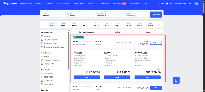
Task: Click the To Beijing field
Action: [82, 15]
